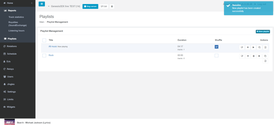Image resolution: width=274 pixels, height=125 pixels.
Task: Open Rotations from the sidebar
Action: 12,46
